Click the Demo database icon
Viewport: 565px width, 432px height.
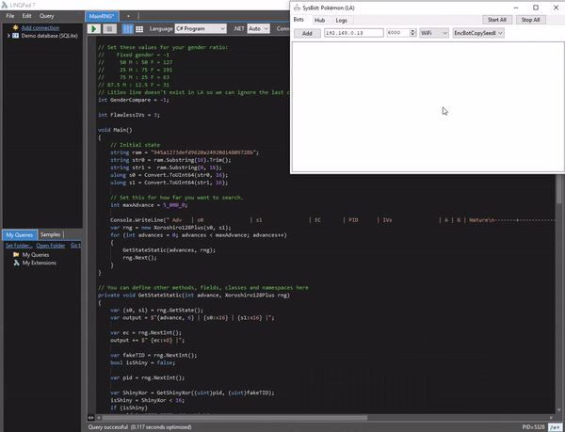click(x=15, y=36)
